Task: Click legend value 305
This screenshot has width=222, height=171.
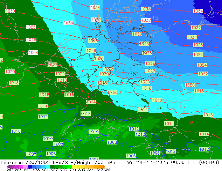Action: (x=82, y=170)
